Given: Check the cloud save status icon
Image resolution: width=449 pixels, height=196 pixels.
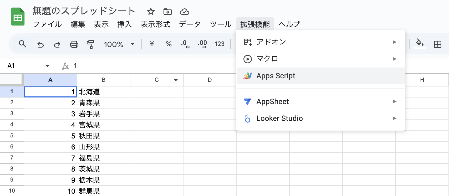Looking at the screenshot, I should (184, 12).
